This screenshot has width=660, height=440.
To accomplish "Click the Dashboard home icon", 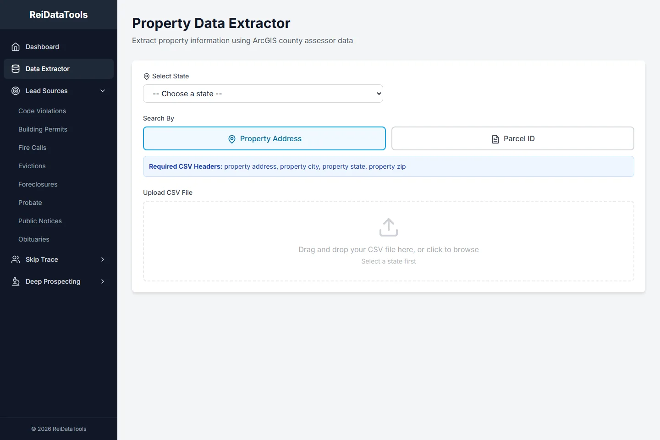I will pos(16,47).
